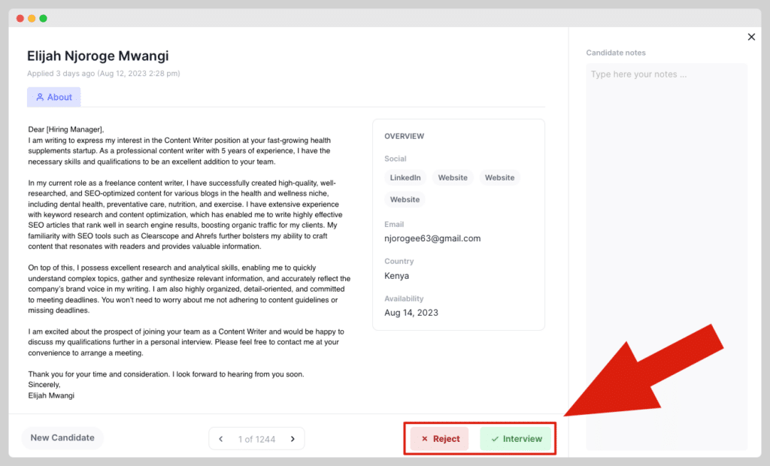Go to next candidate arrow

(293, 439)
